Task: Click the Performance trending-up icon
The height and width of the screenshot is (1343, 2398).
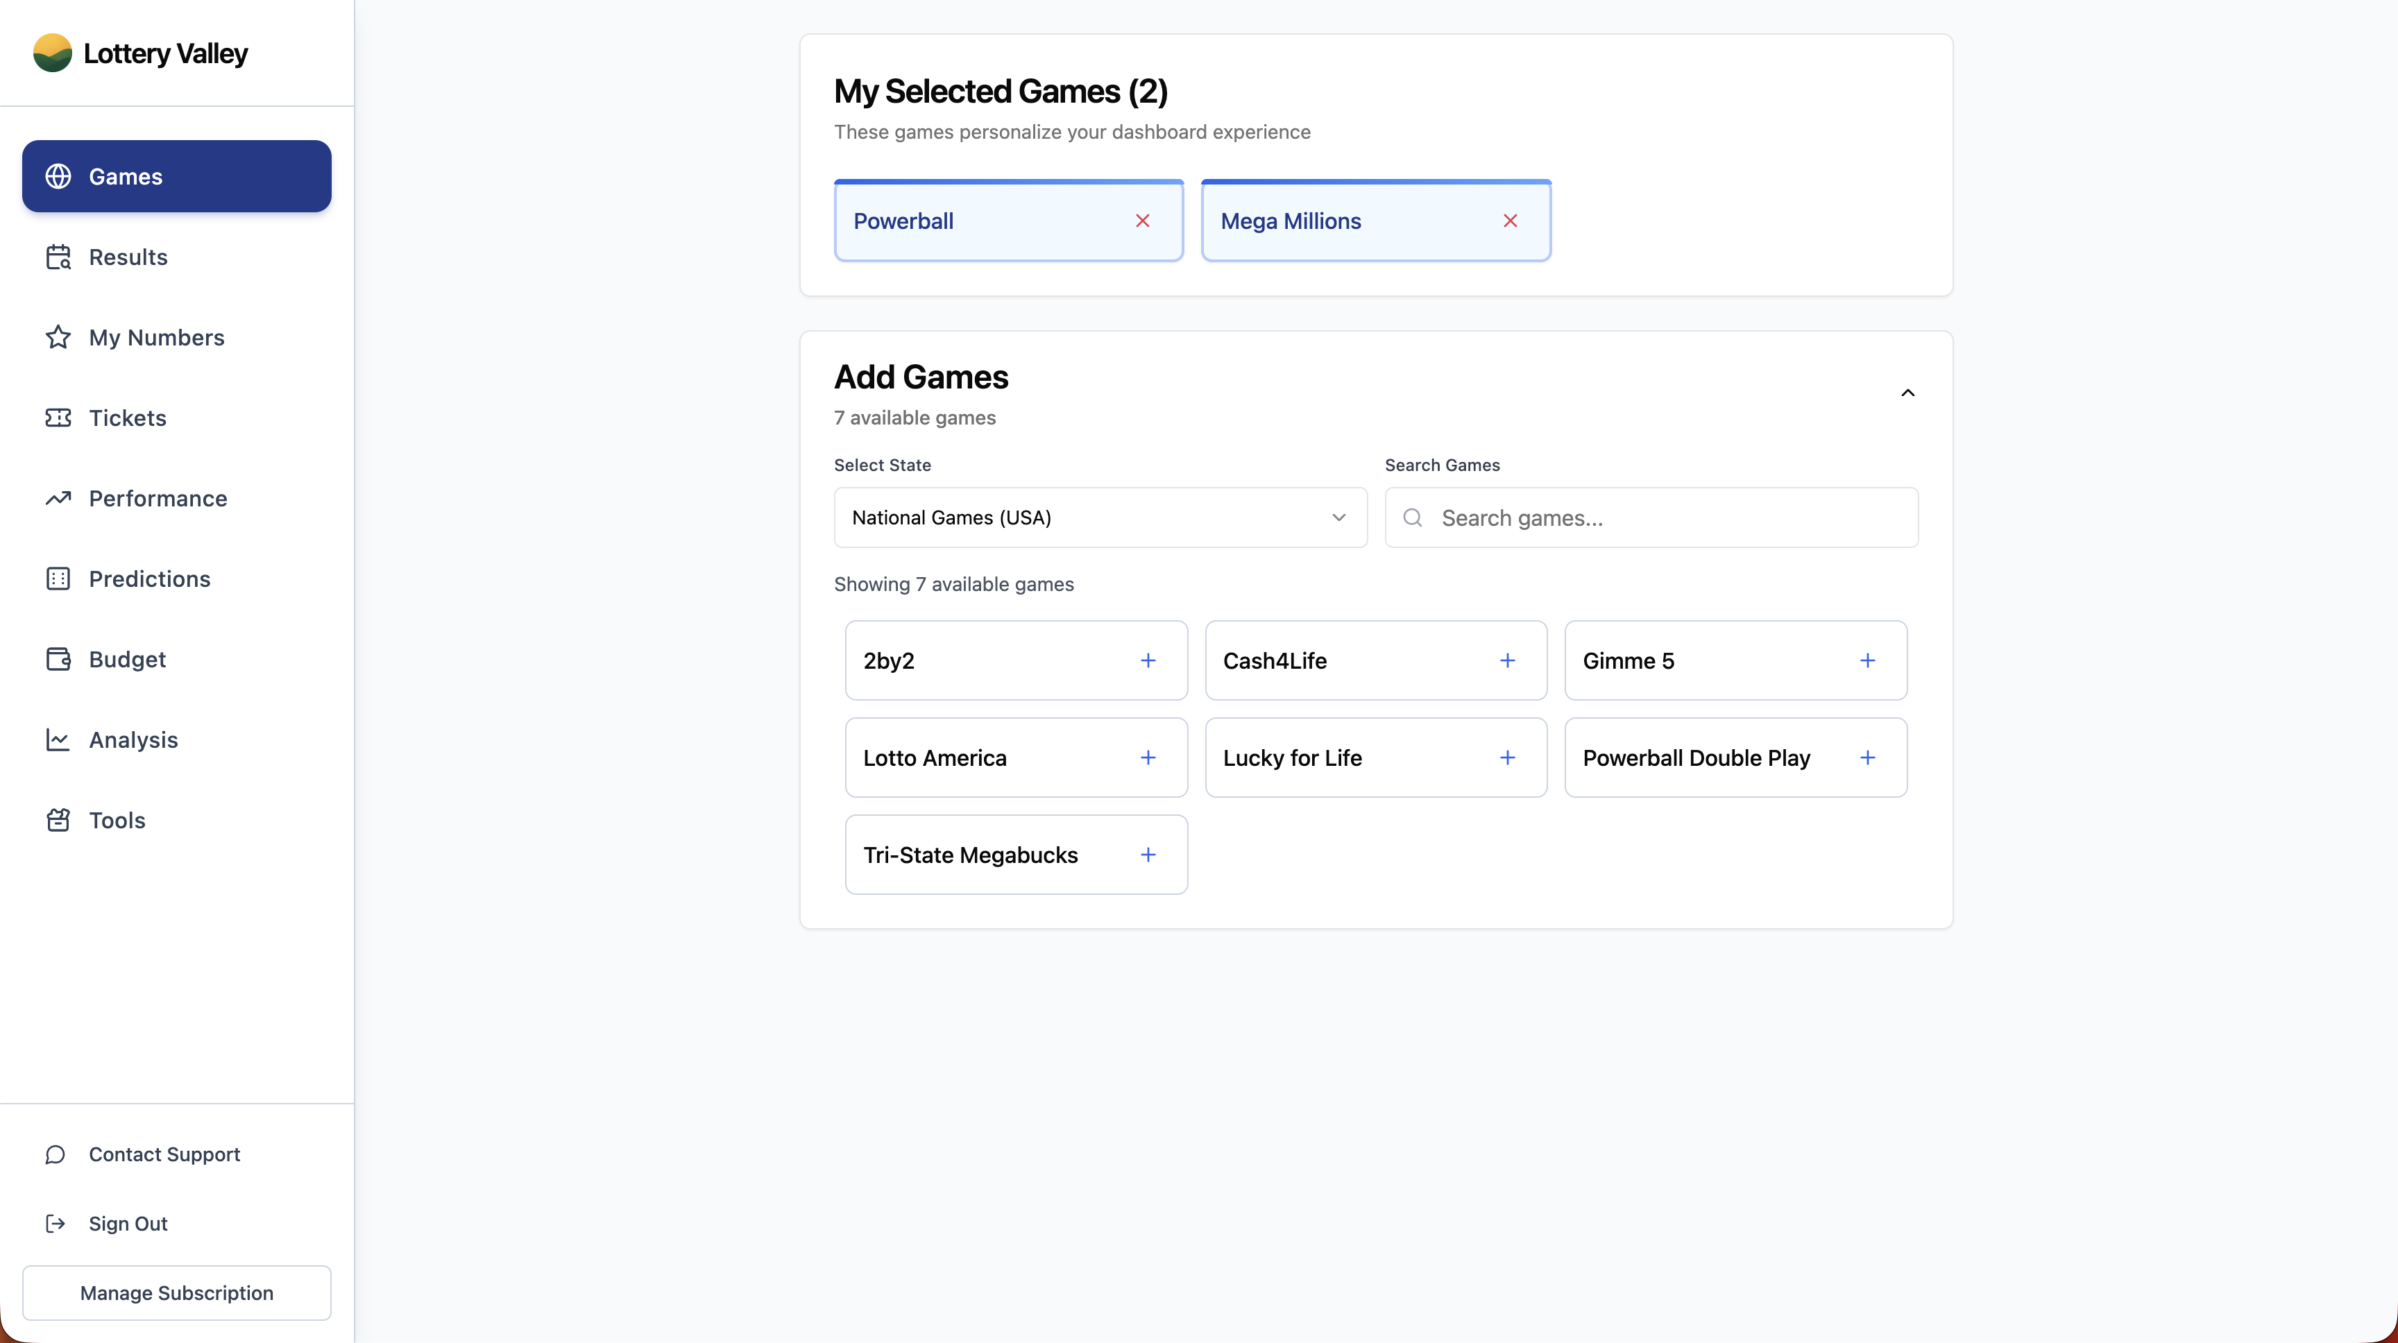Action: click(x=58, y=498)
